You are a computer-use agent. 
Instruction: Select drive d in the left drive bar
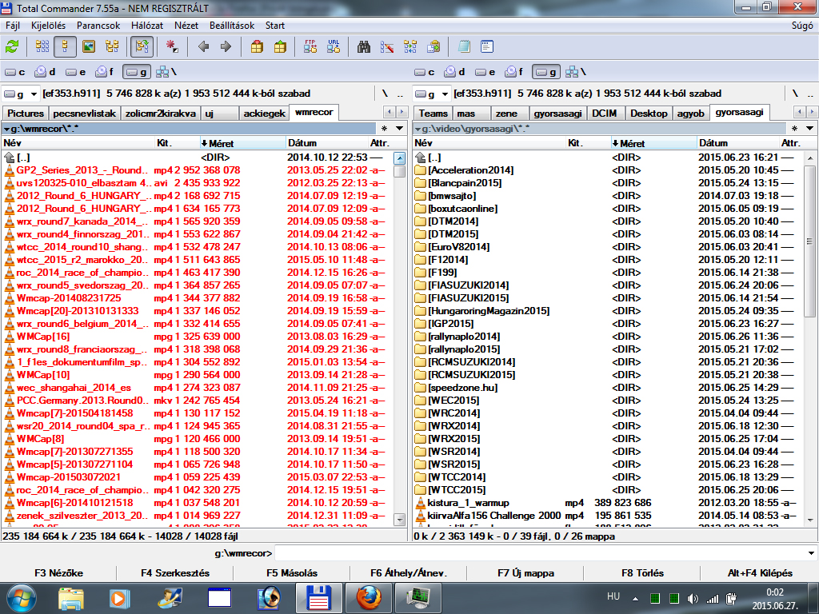coord(46,72)
